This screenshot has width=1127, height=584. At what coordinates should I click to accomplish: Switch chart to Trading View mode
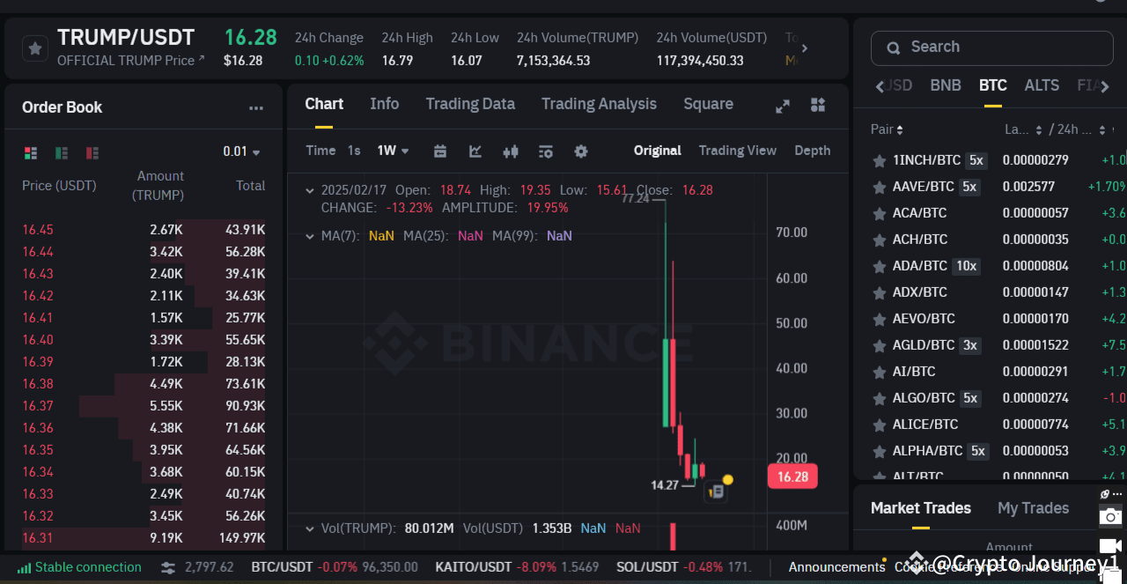click(738, 151)
